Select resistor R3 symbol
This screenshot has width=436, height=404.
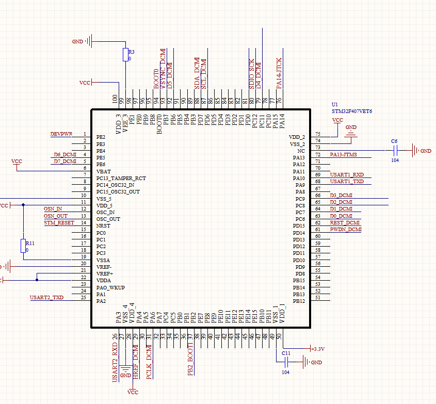[125, 55]
